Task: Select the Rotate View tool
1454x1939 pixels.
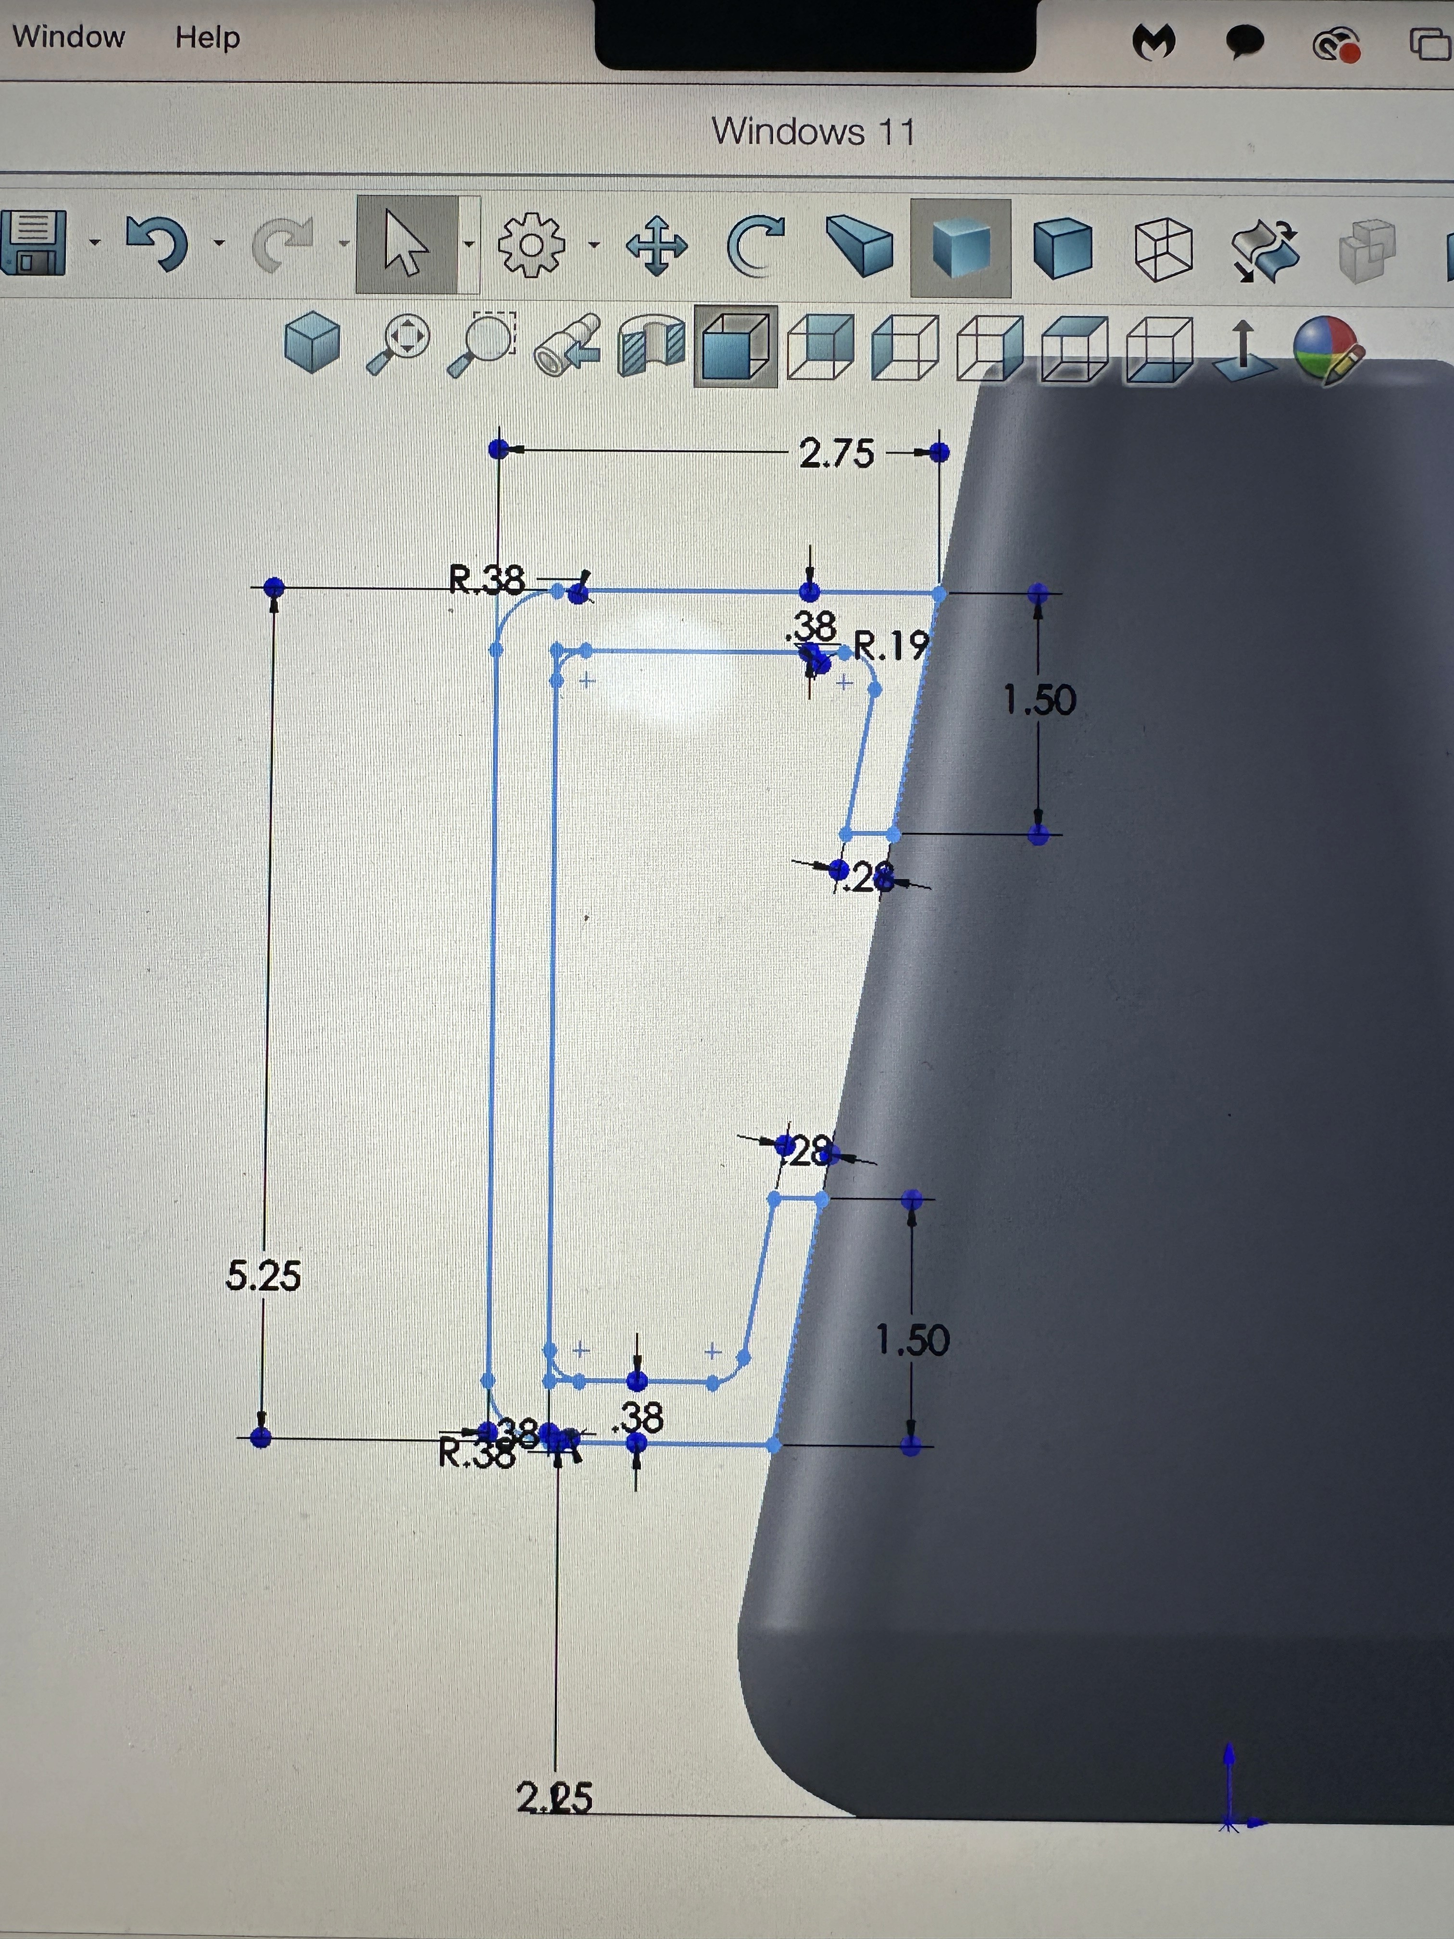Action: pyautogui.click(x=755, y=245)
